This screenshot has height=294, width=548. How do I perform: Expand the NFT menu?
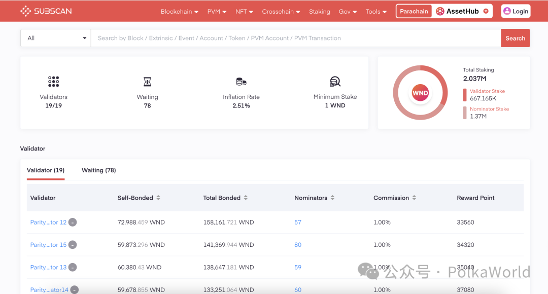(244, 12)
